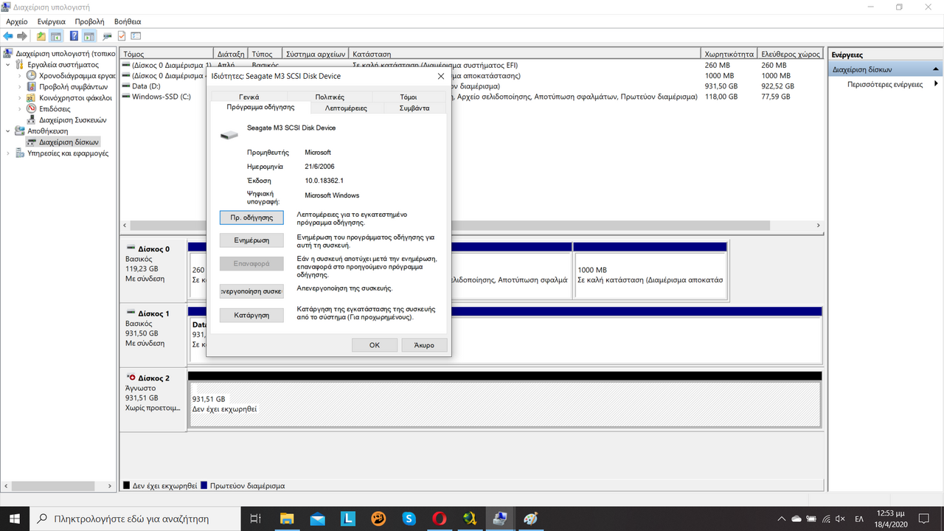The height and width of the screenshot is (531, 944).
Task: Open Task View from the taskbar
Action: click(x=256, y=518)
